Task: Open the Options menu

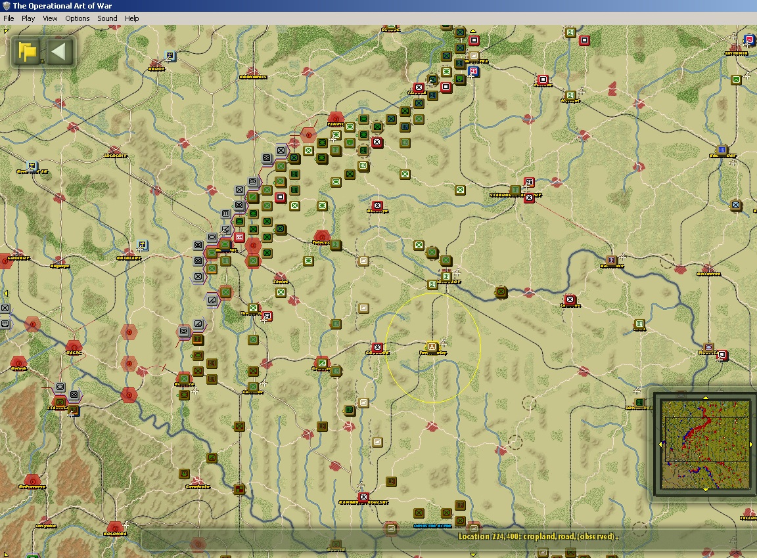Action: 78,18
